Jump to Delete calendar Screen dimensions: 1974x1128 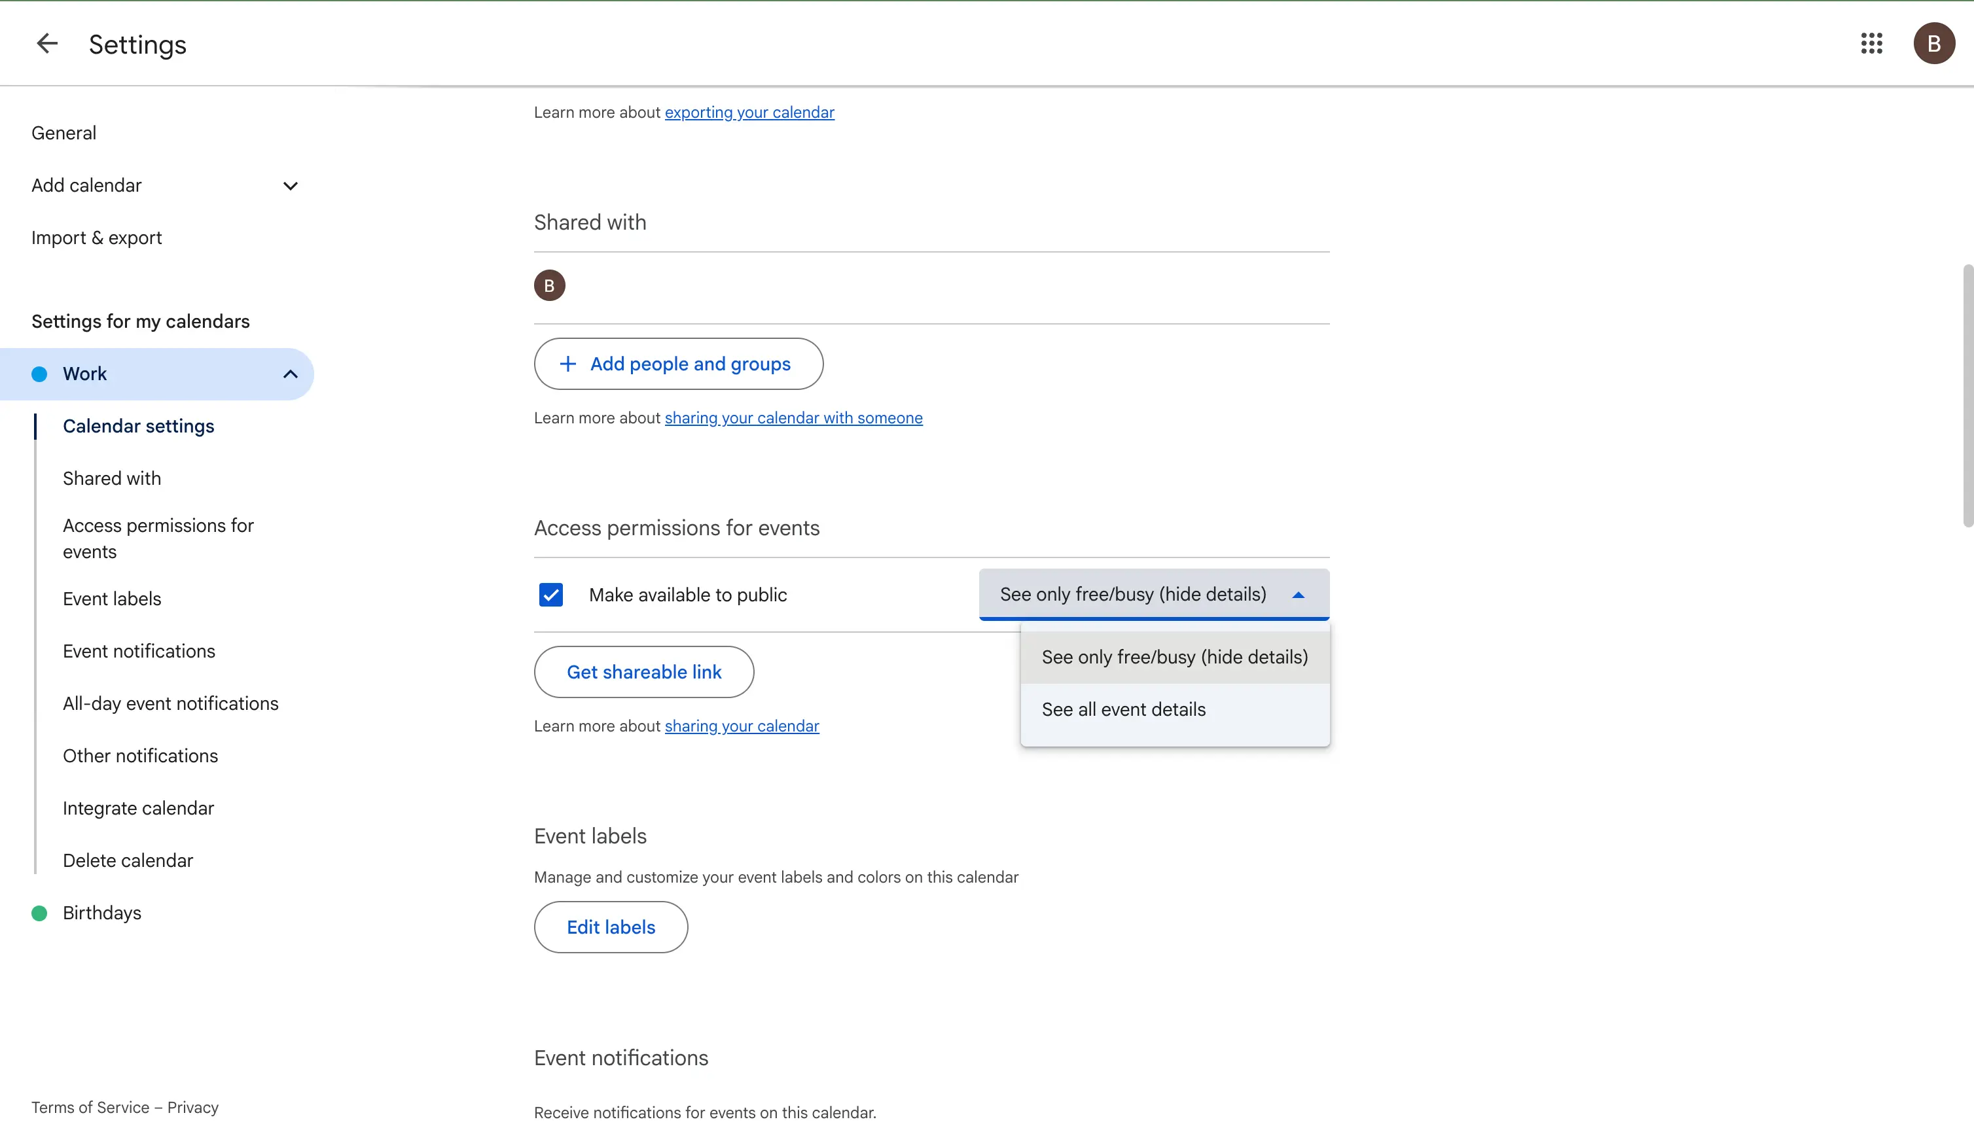tap(128, 860)
